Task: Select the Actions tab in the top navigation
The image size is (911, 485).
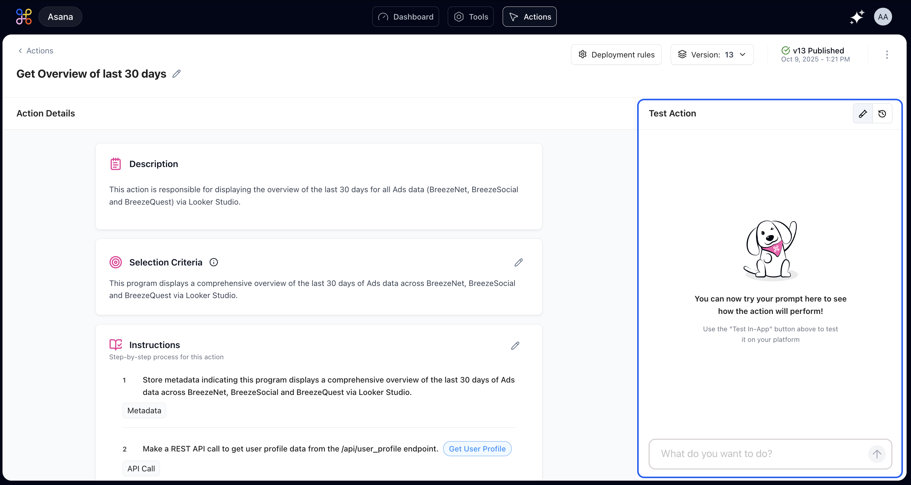Action: (529, 17)
